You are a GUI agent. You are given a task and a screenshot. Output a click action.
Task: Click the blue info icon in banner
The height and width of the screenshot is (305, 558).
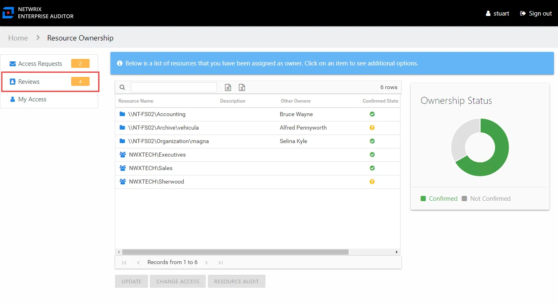tap(120, 63)
